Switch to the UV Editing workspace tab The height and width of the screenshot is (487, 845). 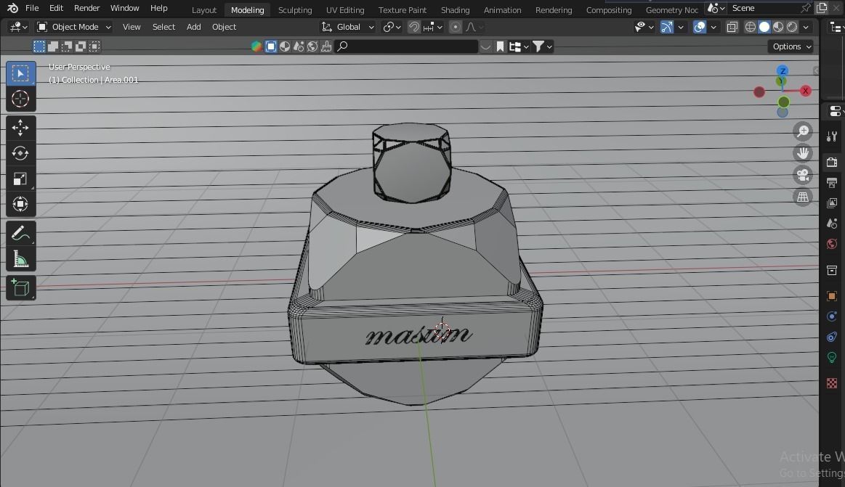pos(345,9)
